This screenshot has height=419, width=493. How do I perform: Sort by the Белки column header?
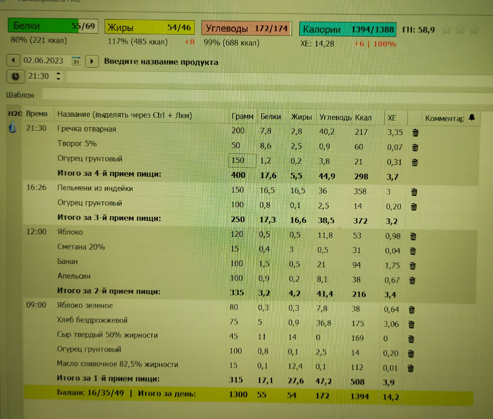(271, 117)
